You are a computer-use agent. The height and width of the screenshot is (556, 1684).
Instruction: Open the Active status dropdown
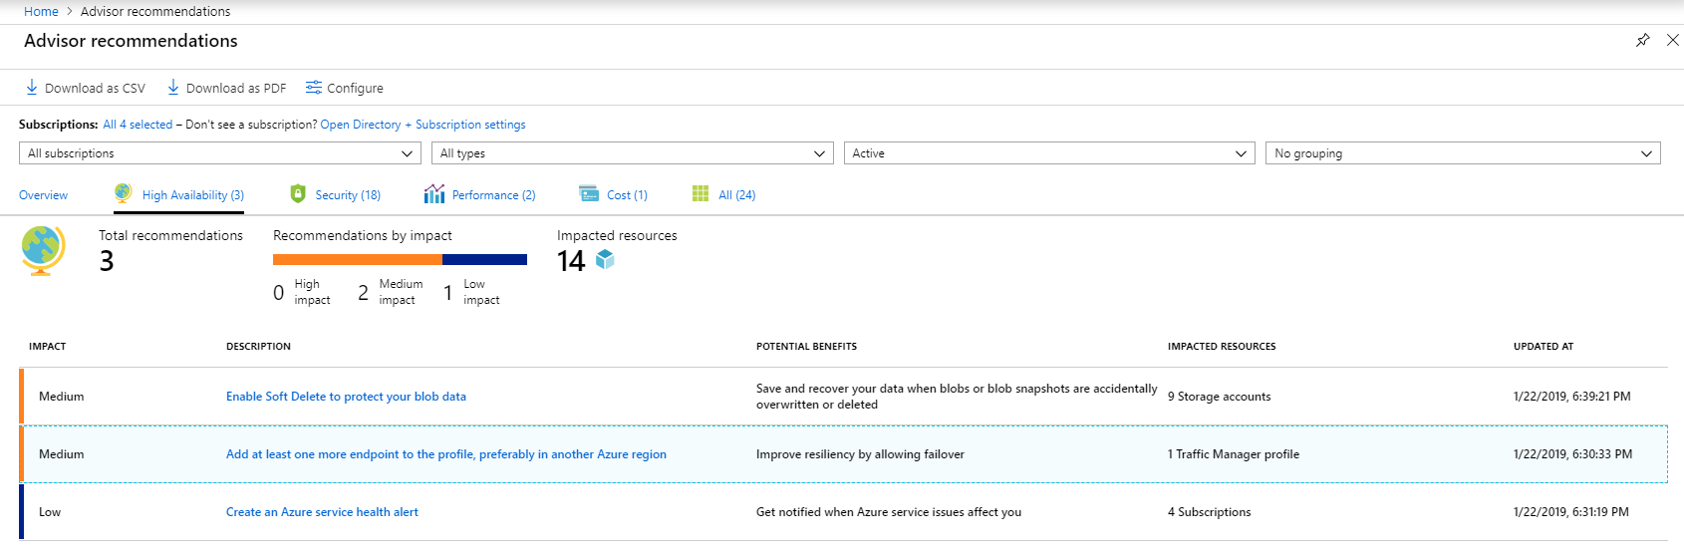pyautogui.click(x=1048, y=153)
